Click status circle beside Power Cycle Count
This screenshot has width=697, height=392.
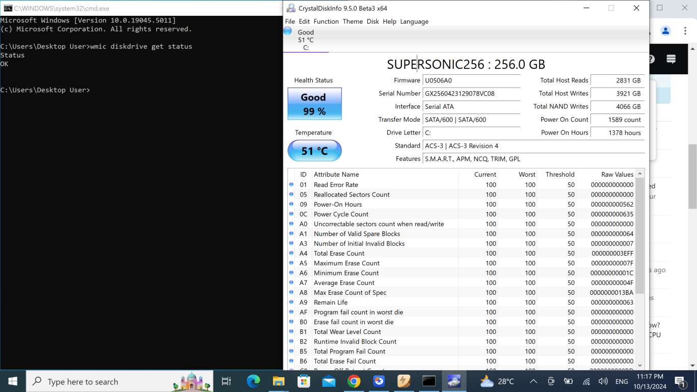coord(291,214)
